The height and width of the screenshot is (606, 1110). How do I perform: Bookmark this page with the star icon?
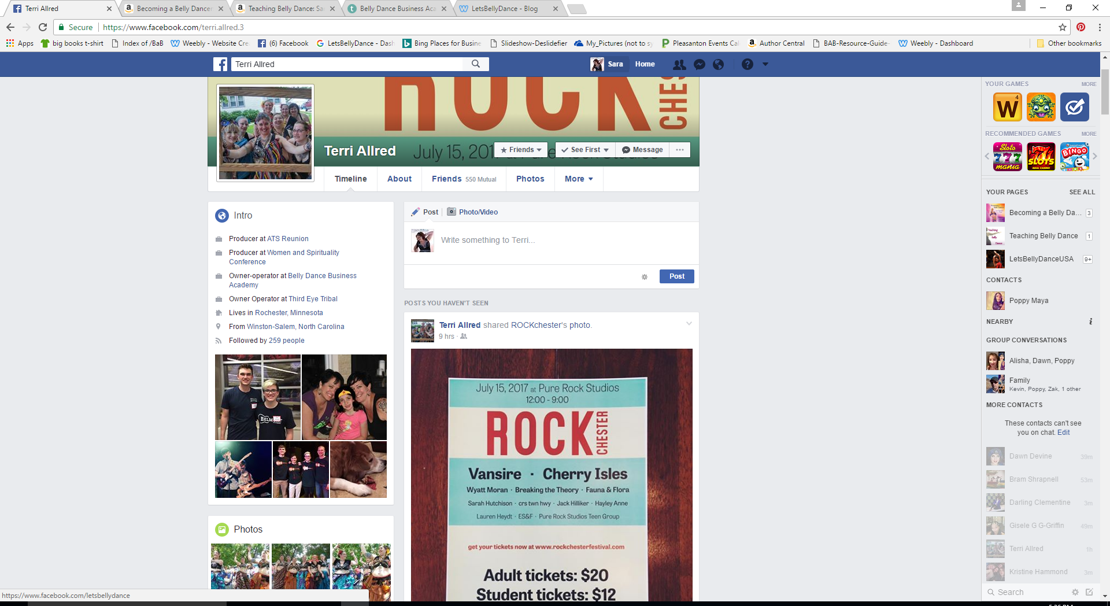[x=1062, y=27]
